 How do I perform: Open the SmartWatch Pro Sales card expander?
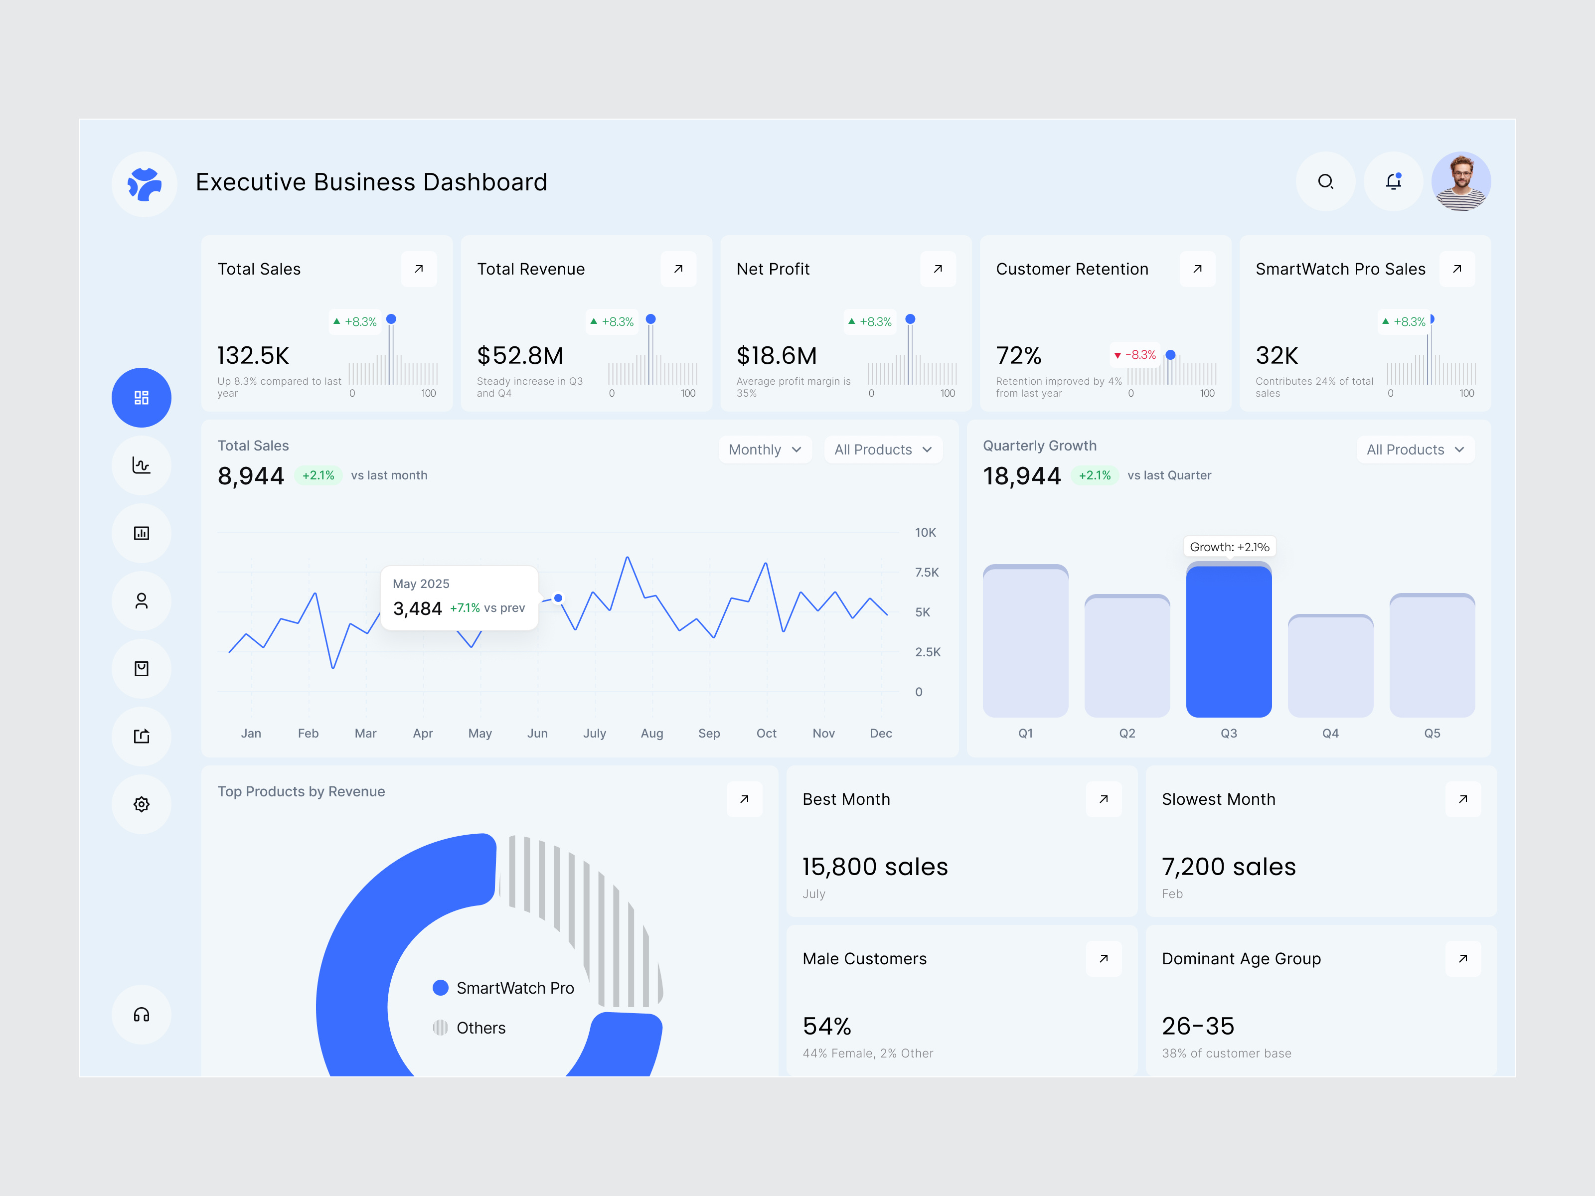1457,269
